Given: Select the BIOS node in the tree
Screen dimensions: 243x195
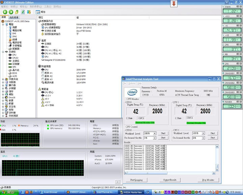Looking at the screenshot, I should coord(14,73).
